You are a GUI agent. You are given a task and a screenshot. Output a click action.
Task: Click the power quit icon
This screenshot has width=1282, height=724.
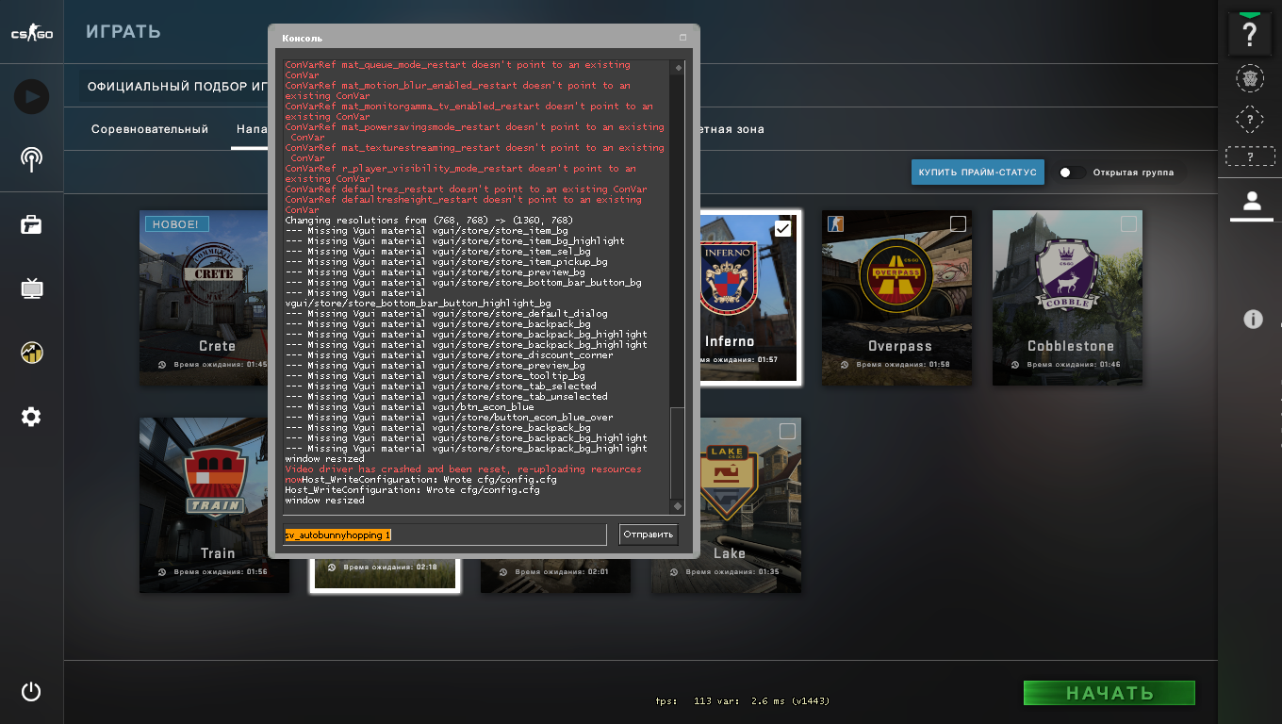click(x=31, y=691)
